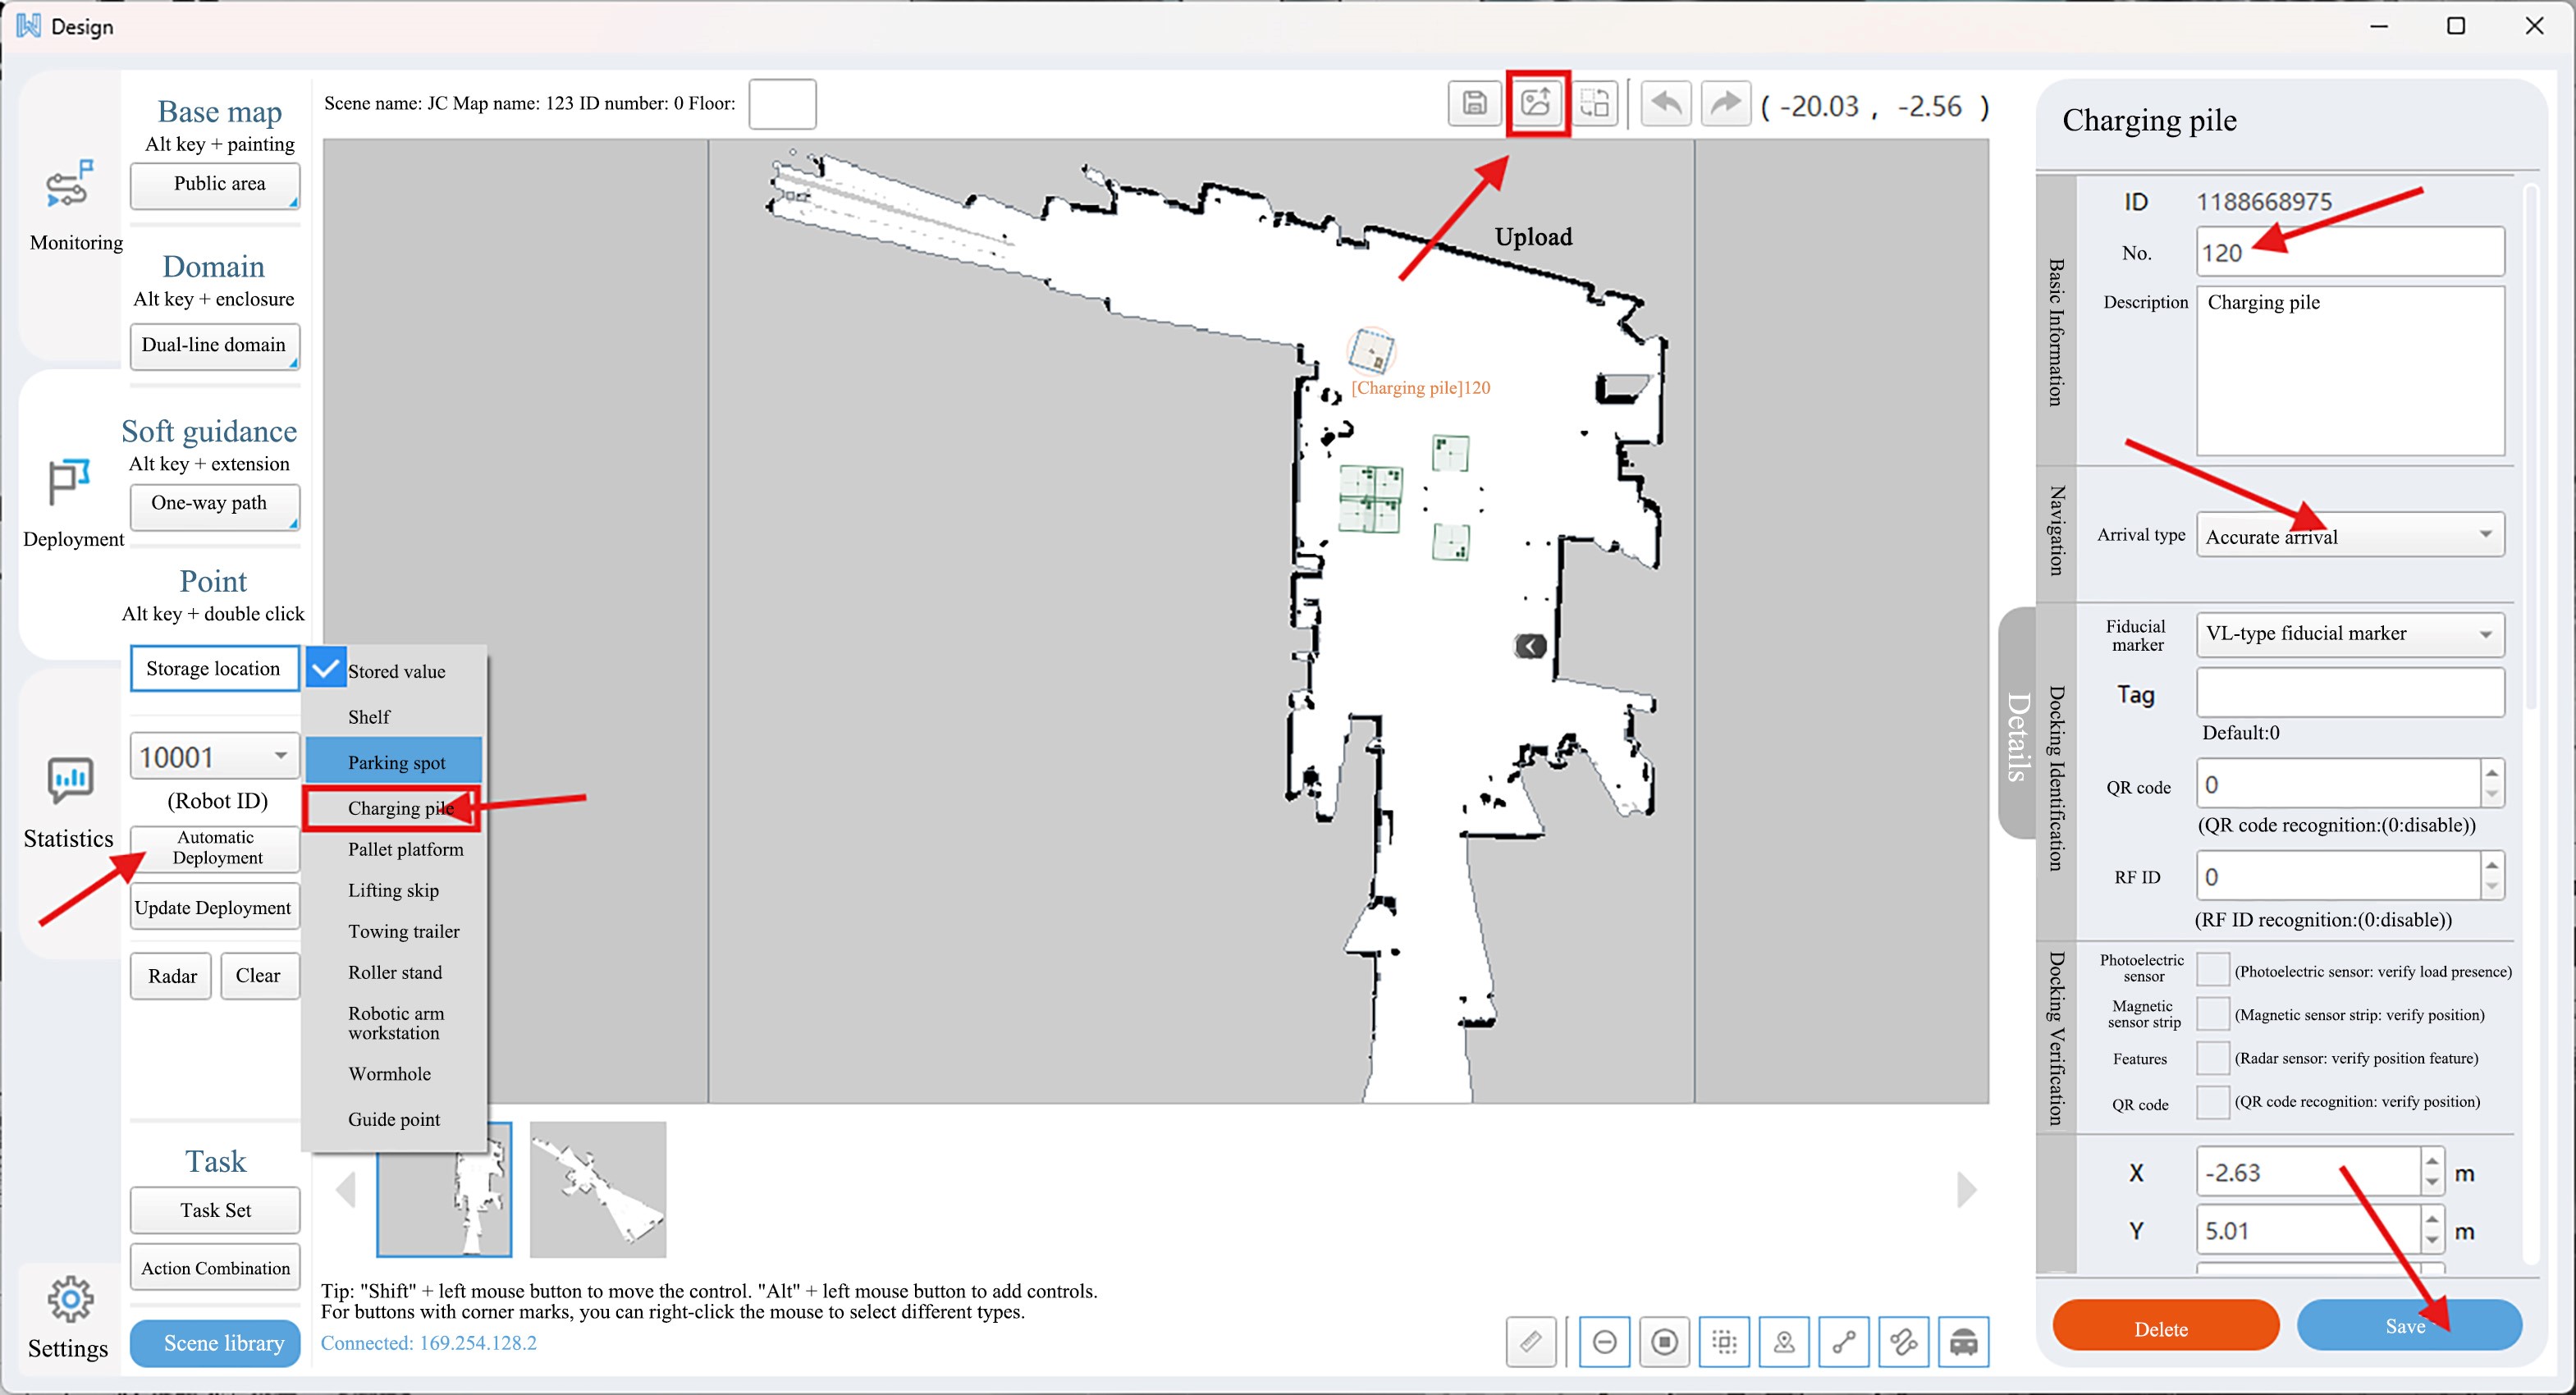Click the undo arrow icon
This screenshot has width=2576, height=1395.
pos(1665,103)
